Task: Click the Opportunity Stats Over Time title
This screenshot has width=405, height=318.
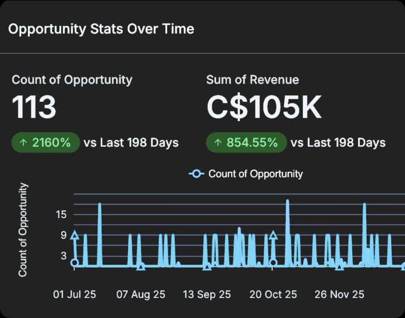Action: pos(101,29)
